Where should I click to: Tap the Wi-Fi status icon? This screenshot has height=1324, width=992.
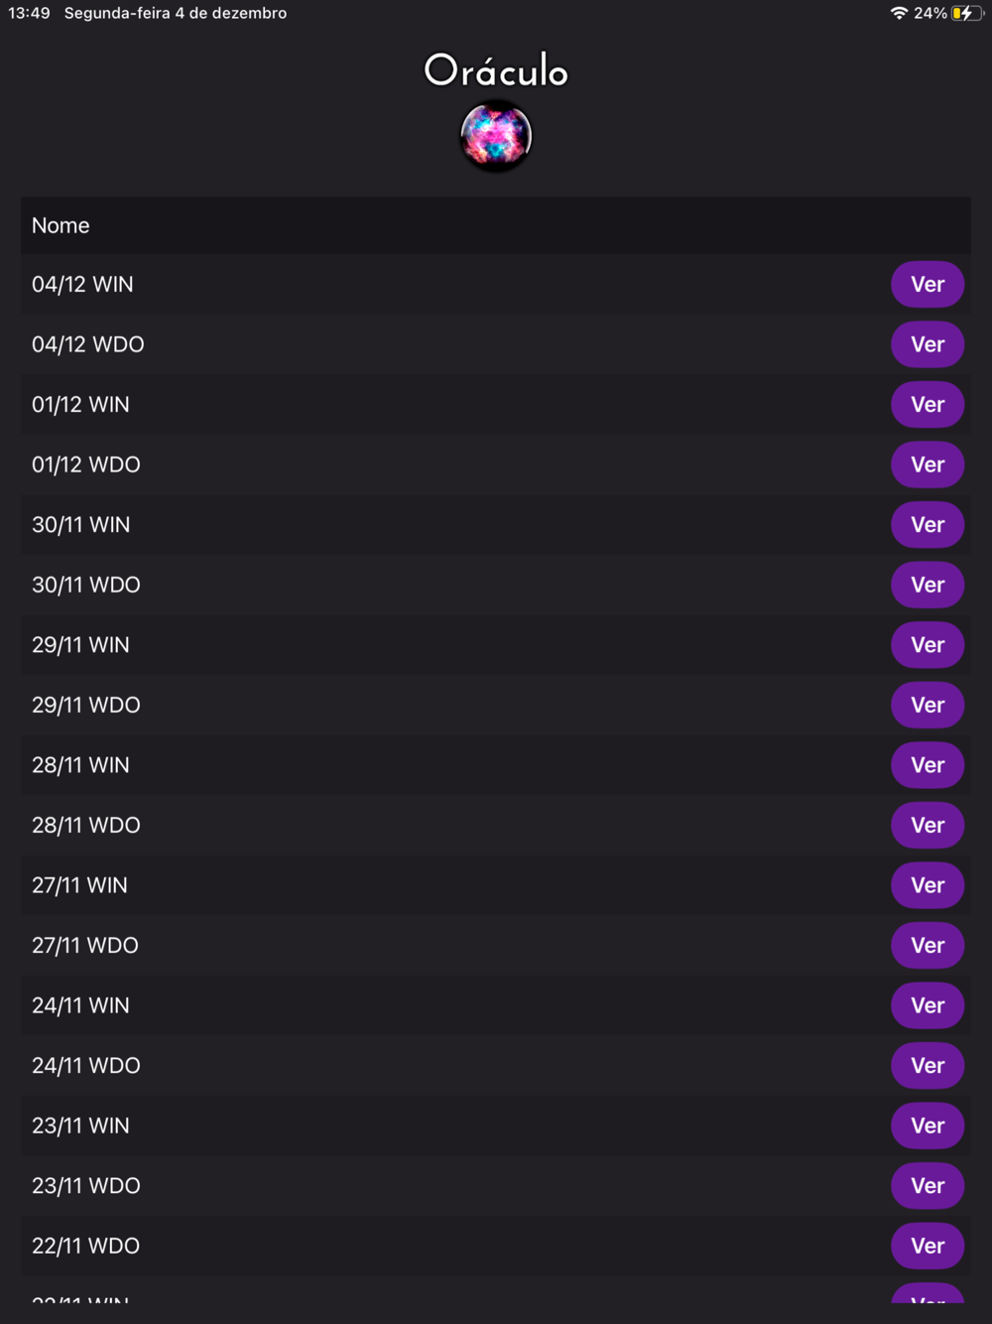click(x=899, y=13)
